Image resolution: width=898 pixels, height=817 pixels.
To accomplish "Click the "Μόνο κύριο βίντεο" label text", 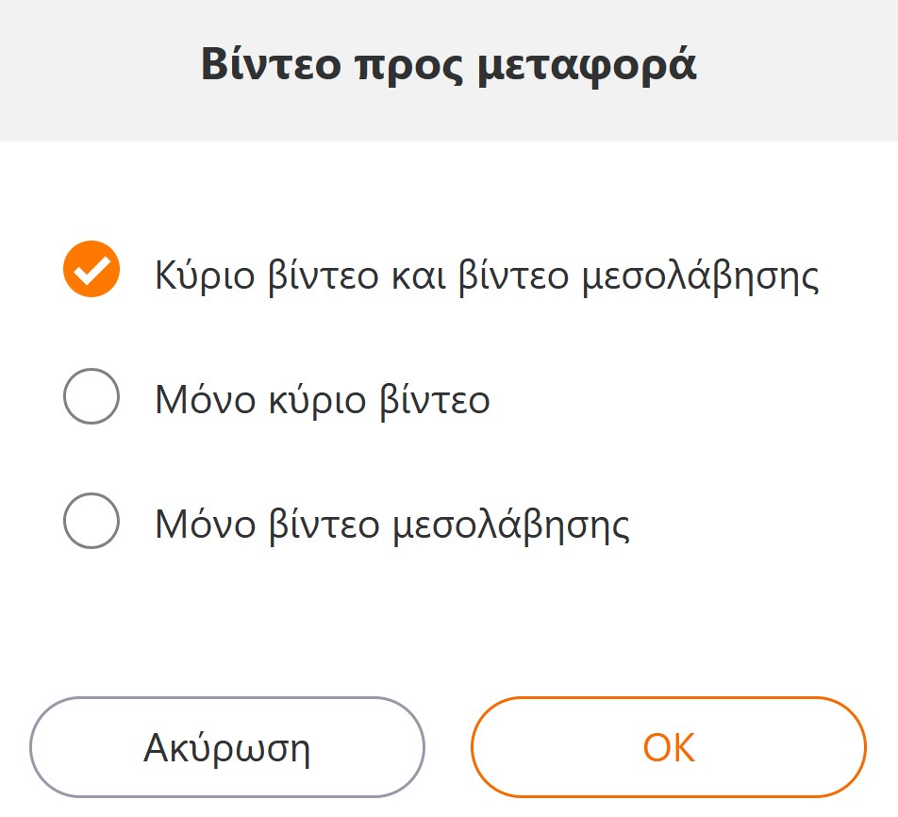I will (323, 400).
